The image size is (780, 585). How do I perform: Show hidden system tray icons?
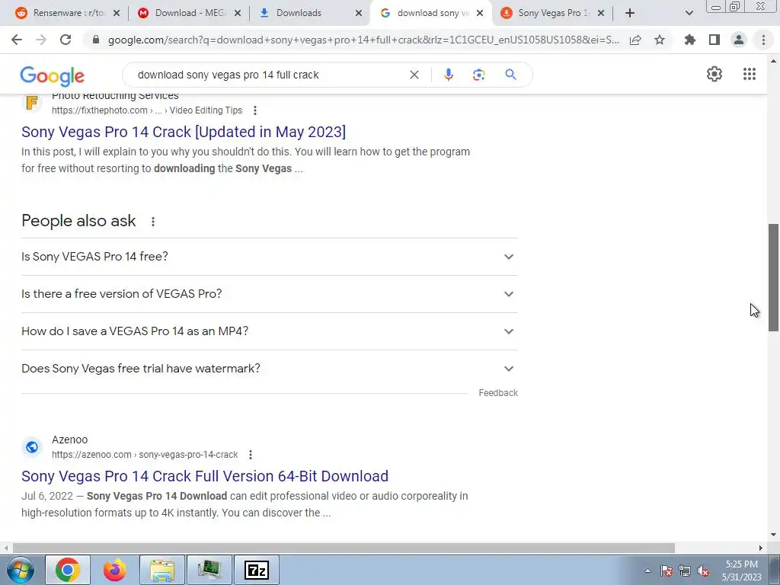click(x=647, y=571)
